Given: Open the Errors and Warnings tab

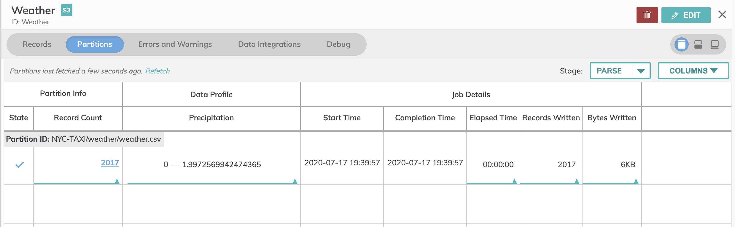Looking at the screenshot, I should (x=175, y=44).
